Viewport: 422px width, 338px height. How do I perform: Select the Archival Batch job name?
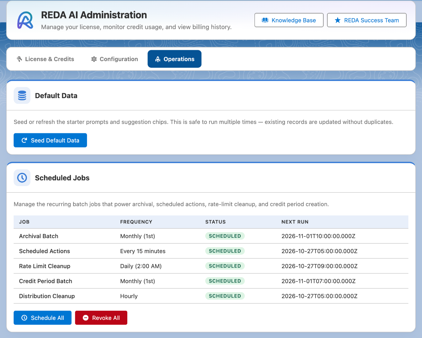pyautogui.click(x=38, y=236)
